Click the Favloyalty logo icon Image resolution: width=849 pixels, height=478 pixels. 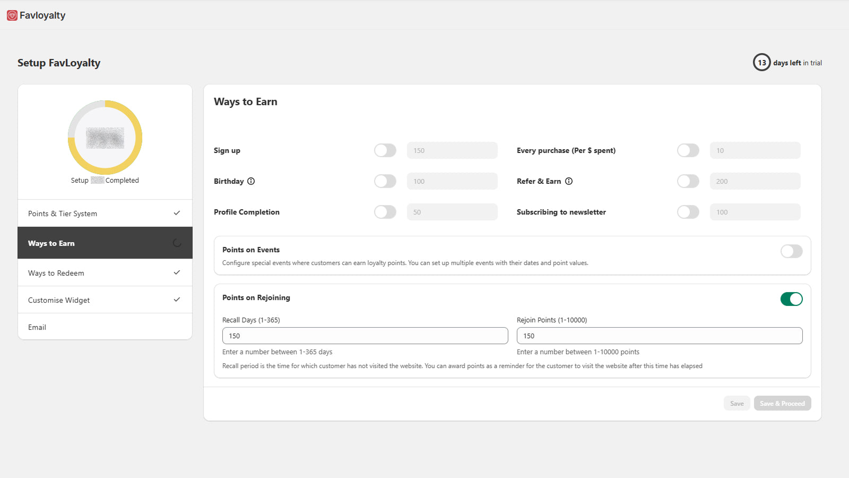coord(12,15)
